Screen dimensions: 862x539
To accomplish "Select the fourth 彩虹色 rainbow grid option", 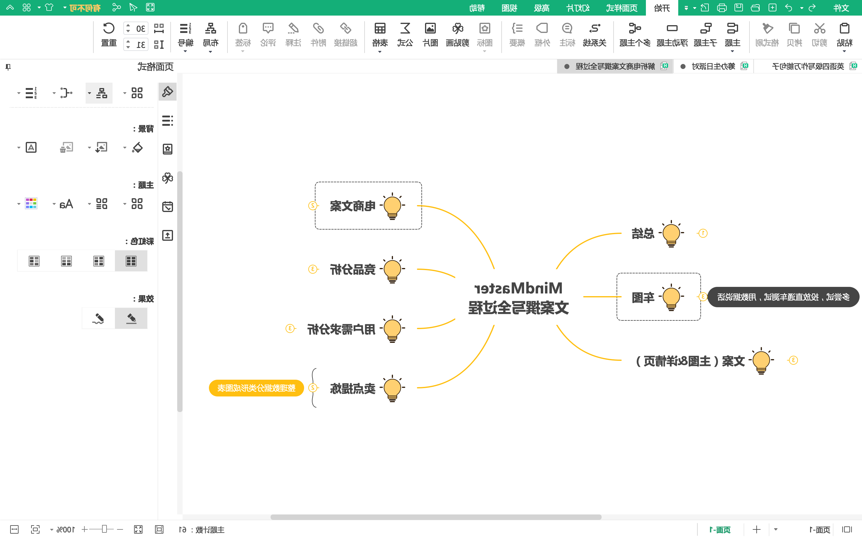I will [34, 261].
